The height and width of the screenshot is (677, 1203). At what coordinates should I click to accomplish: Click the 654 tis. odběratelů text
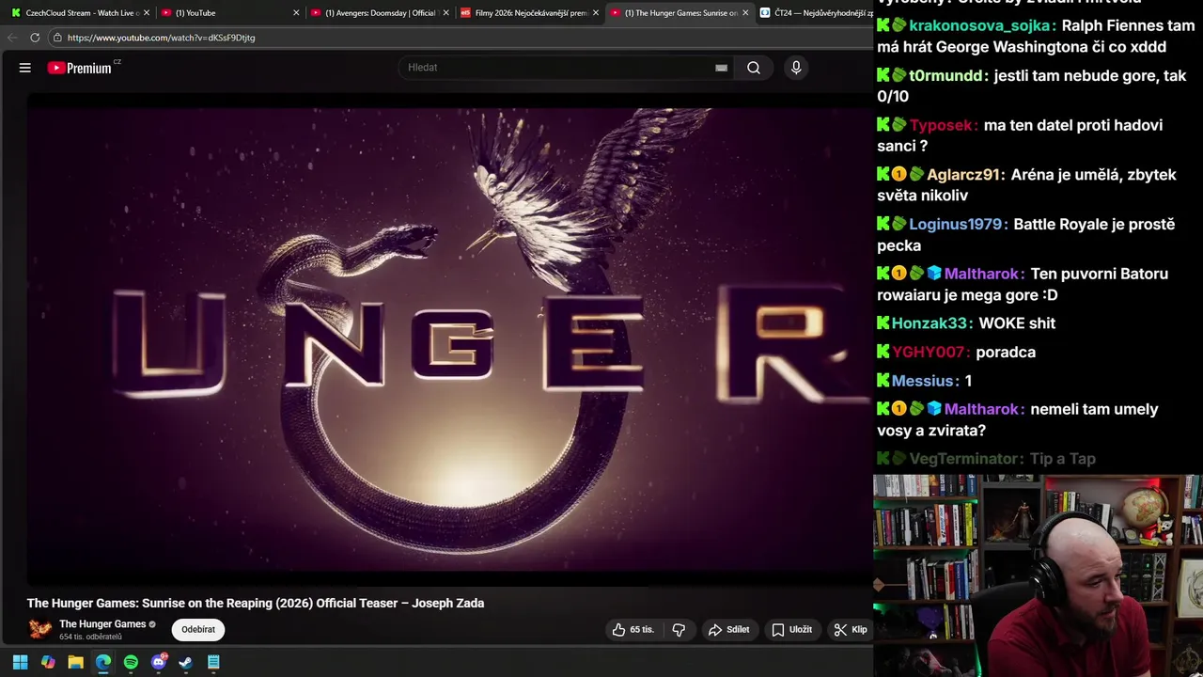click(90, 638)
